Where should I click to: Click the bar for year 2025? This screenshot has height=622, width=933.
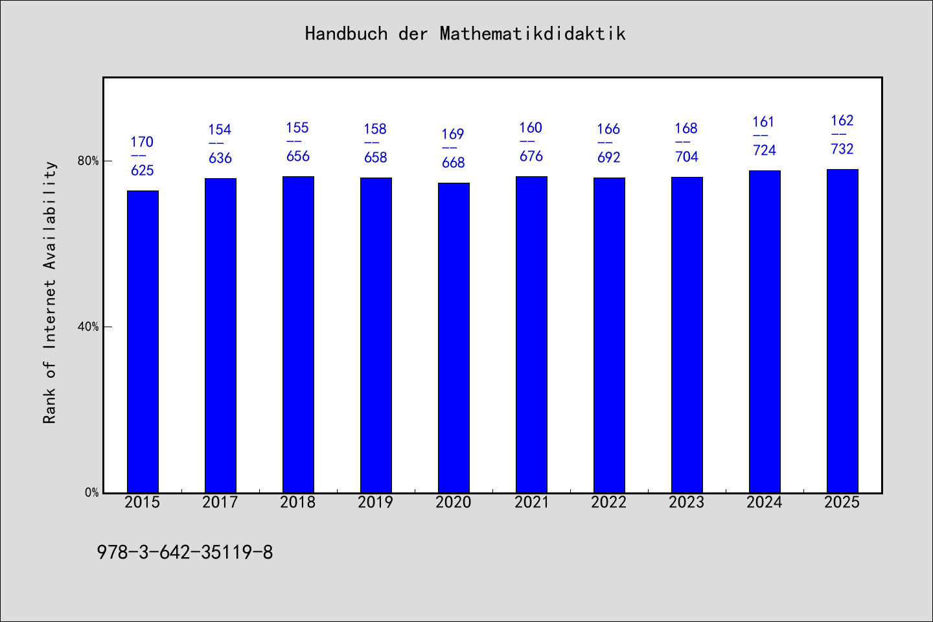click(x=842, y=331)
